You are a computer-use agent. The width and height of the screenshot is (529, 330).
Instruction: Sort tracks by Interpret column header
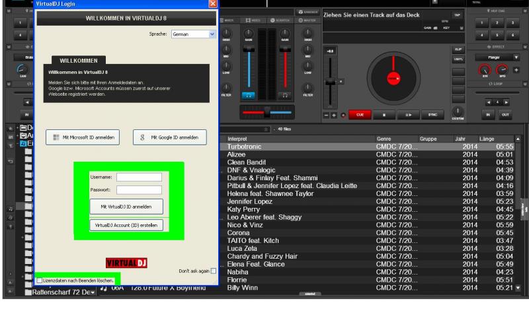tap(237, 139)
